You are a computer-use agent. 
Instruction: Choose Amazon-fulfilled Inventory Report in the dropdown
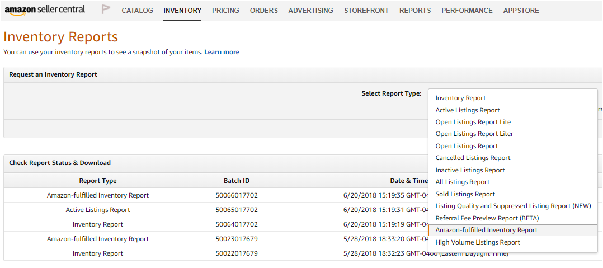tap(512, 230)
